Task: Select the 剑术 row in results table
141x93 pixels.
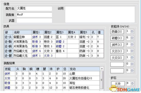Action: pos(52,74)
